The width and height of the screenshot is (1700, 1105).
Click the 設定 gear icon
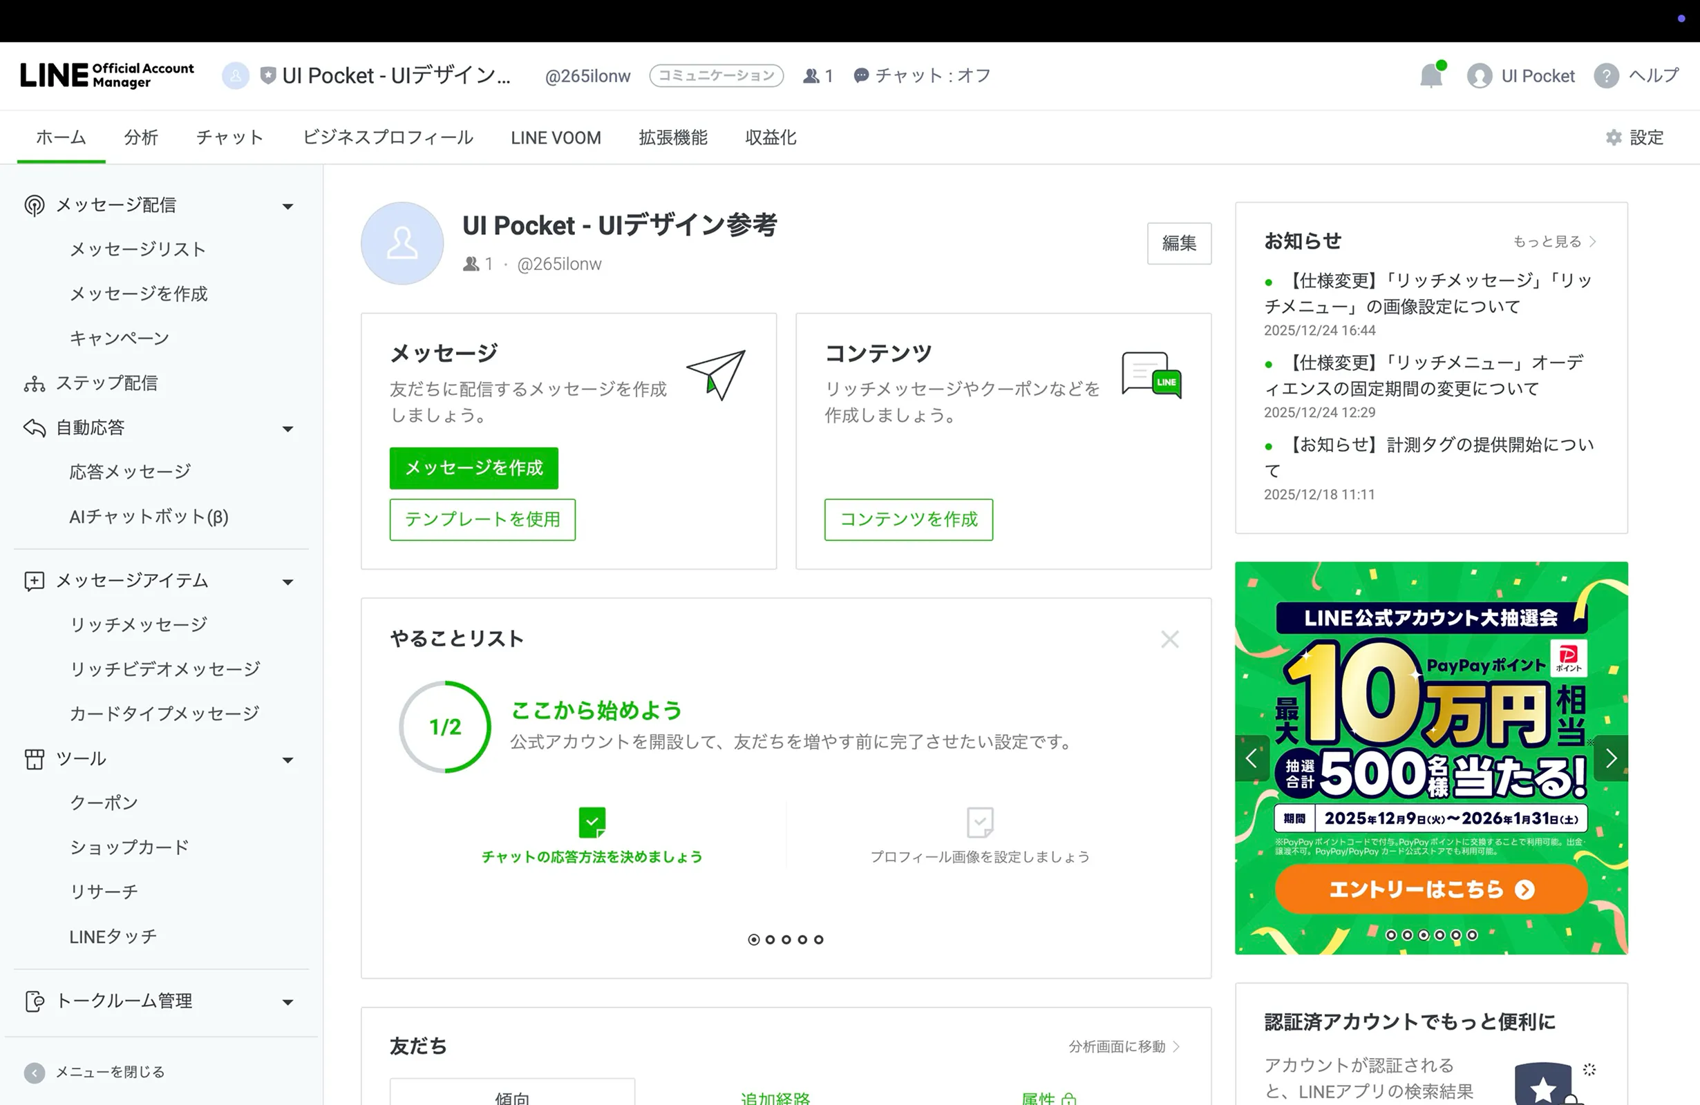coord(1613,137)
